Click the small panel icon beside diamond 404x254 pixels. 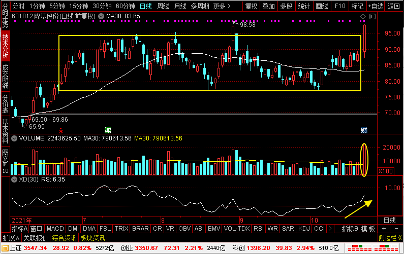click(374, 17)
